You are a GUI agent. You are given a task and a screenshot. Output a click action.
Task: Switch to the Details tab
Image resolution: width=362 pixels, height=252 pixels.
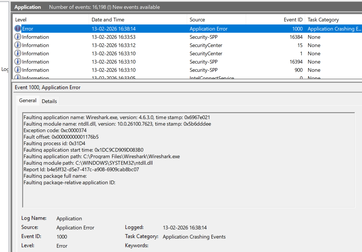[x=49, y=101]
